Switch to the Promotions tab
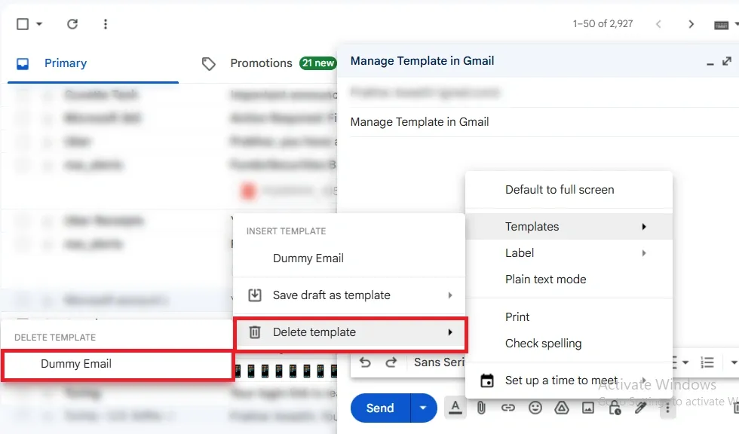 pyautogui.click(x=261, y=63)
